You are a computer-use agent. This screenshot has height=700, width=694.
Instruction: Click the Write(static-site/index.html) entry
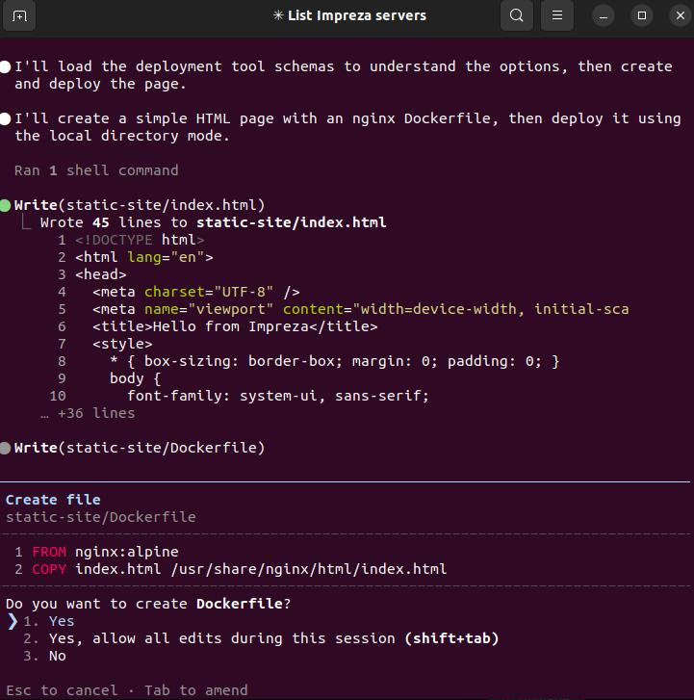[x=140, y=205]
